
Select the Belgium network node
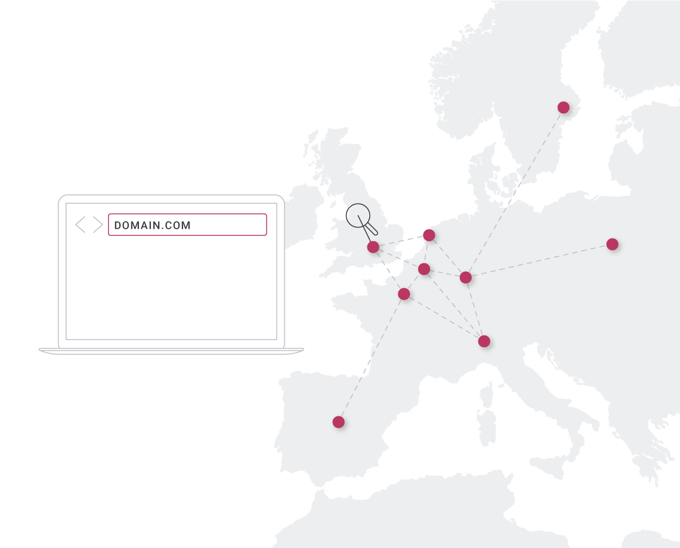424,269
